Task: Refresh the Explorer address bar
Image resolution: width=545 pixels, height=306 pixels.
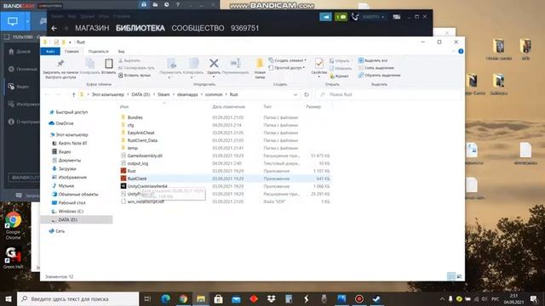Action: [307, 94]
